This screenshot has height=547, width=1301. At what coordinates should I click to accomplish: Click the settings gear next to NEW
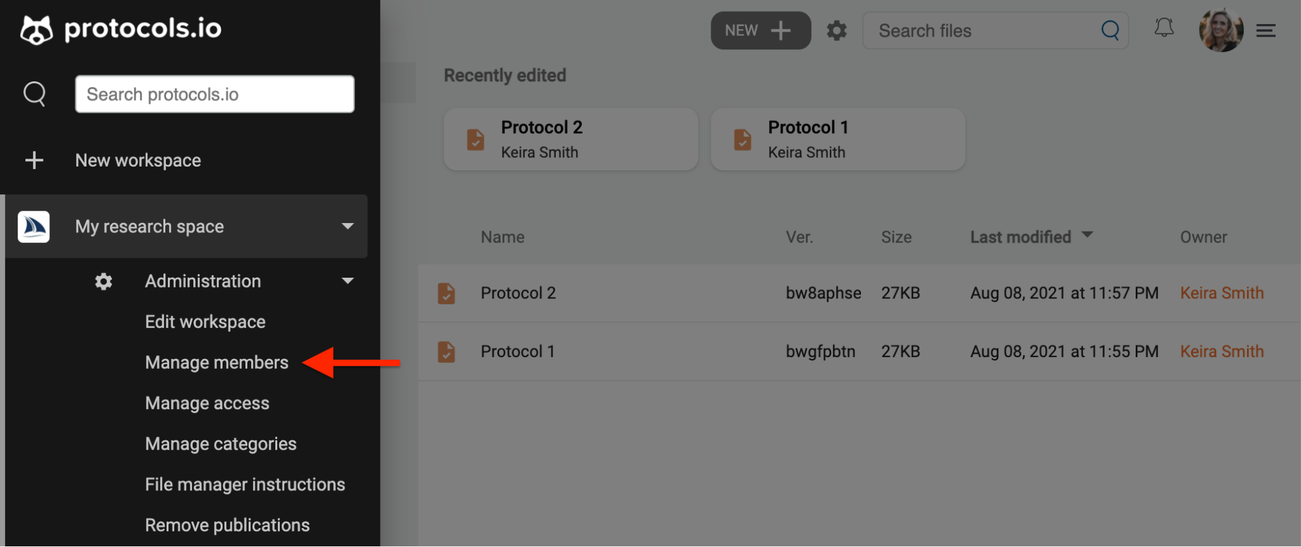836,30
